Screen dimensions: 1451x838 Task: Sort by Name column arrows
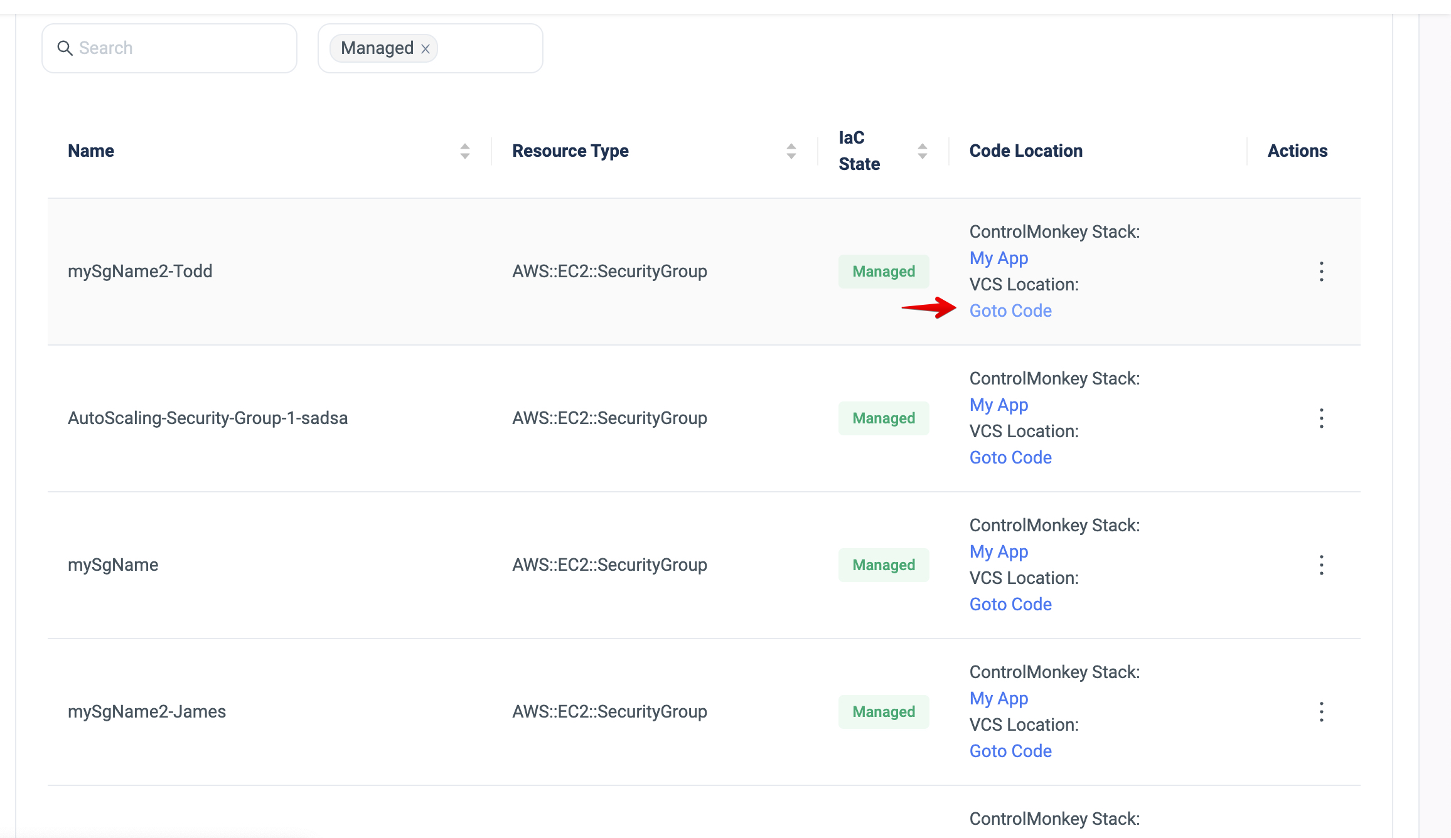[465, 151]
